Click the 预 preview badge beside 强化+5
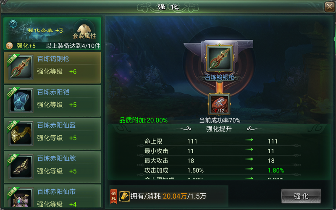The width and height of the screenshot is (336, 210). [9, 46]
